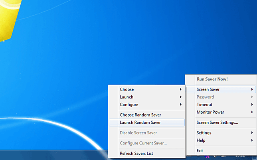Open the Configure submenu
The image size is (257, 160).
coord(147,105)
